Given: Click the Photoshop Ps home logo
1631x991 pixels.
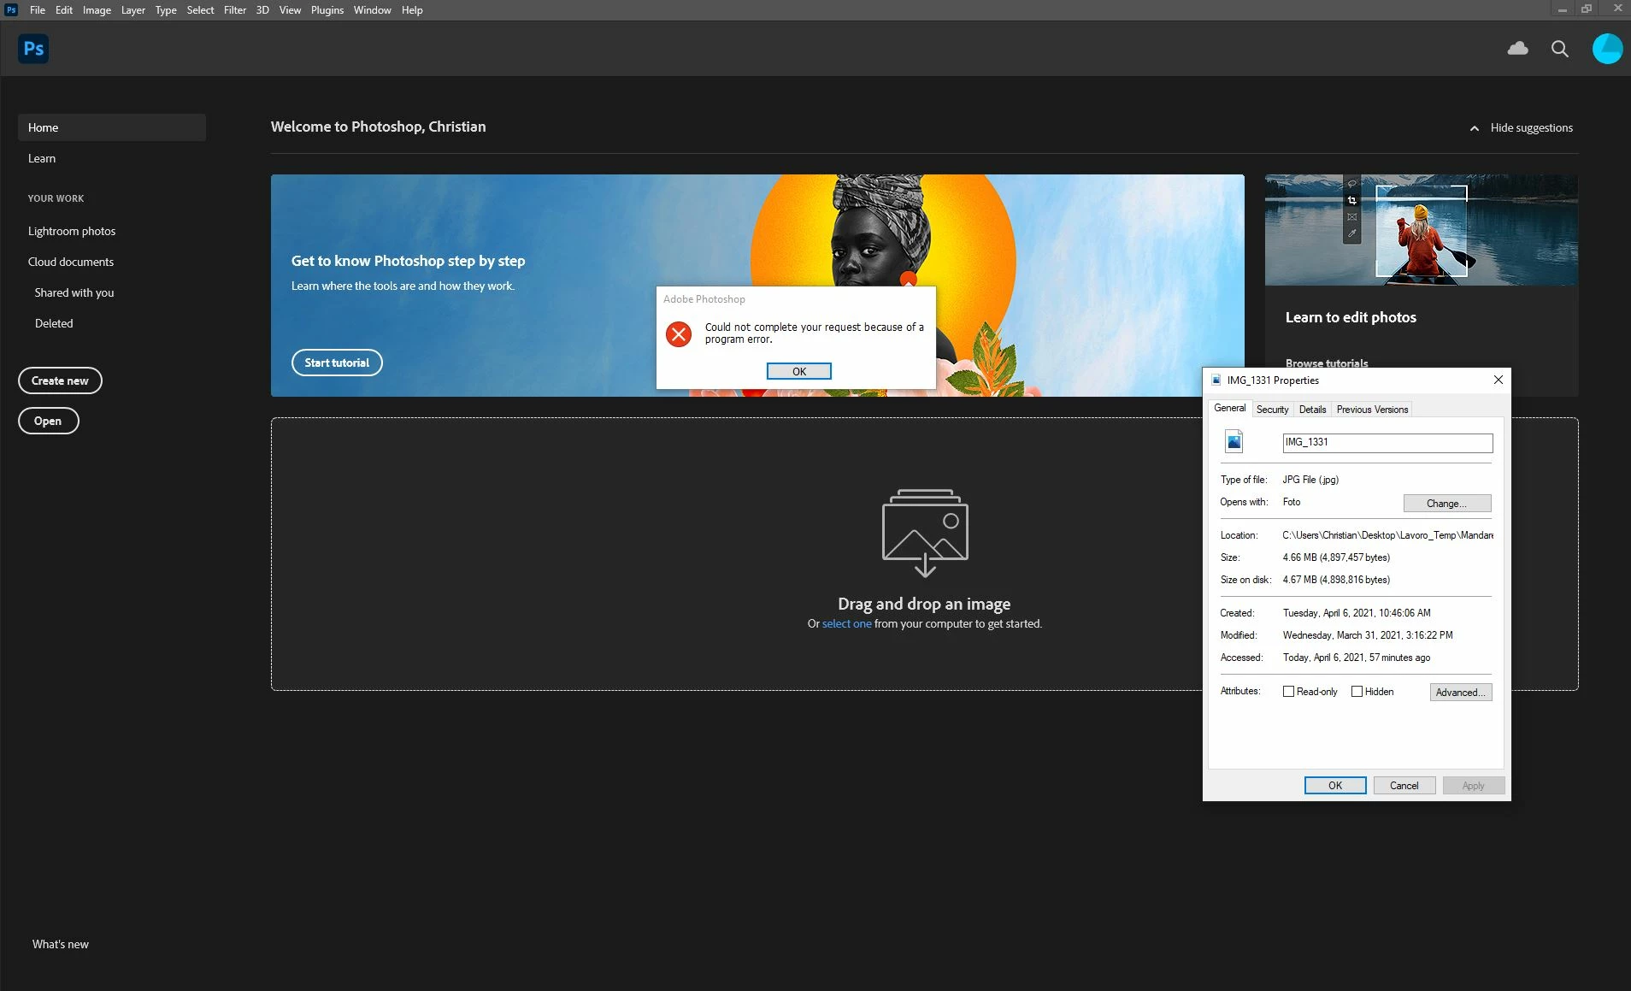Looking at the screenshot, I should [x=33, y=49].
